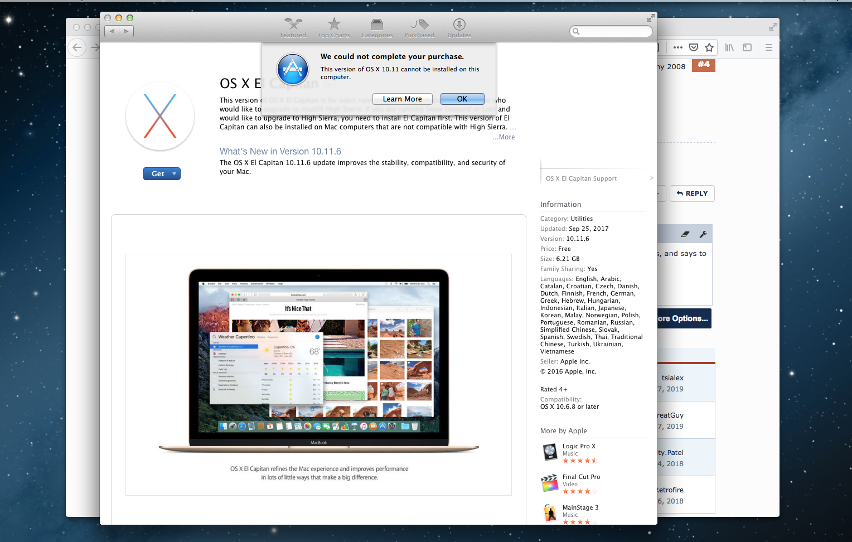
Task: Go forward with App Store forward arrow
Action: (127, 31)
